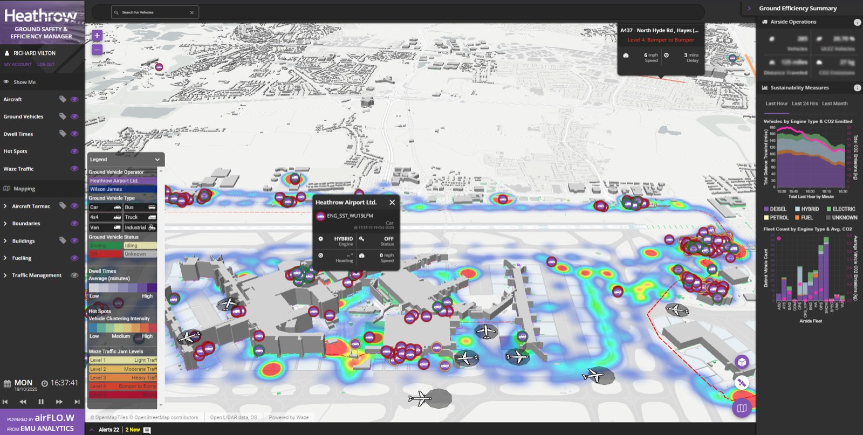
Task: Open the alerts message icon
Action: 147,430
